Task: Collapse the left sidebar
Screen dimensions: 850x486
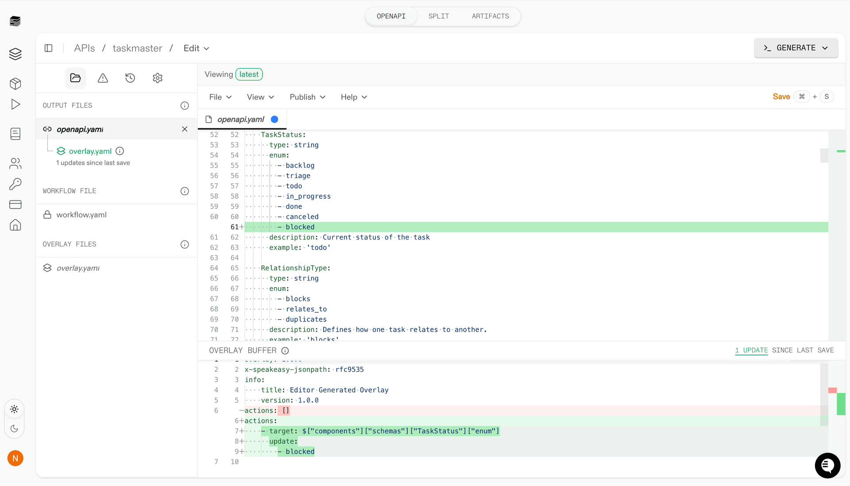Action: (49, 48)
